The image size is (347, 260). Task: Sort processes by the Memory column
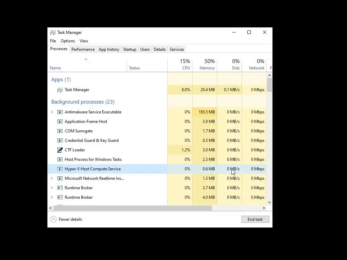click(x=205, y=65)
